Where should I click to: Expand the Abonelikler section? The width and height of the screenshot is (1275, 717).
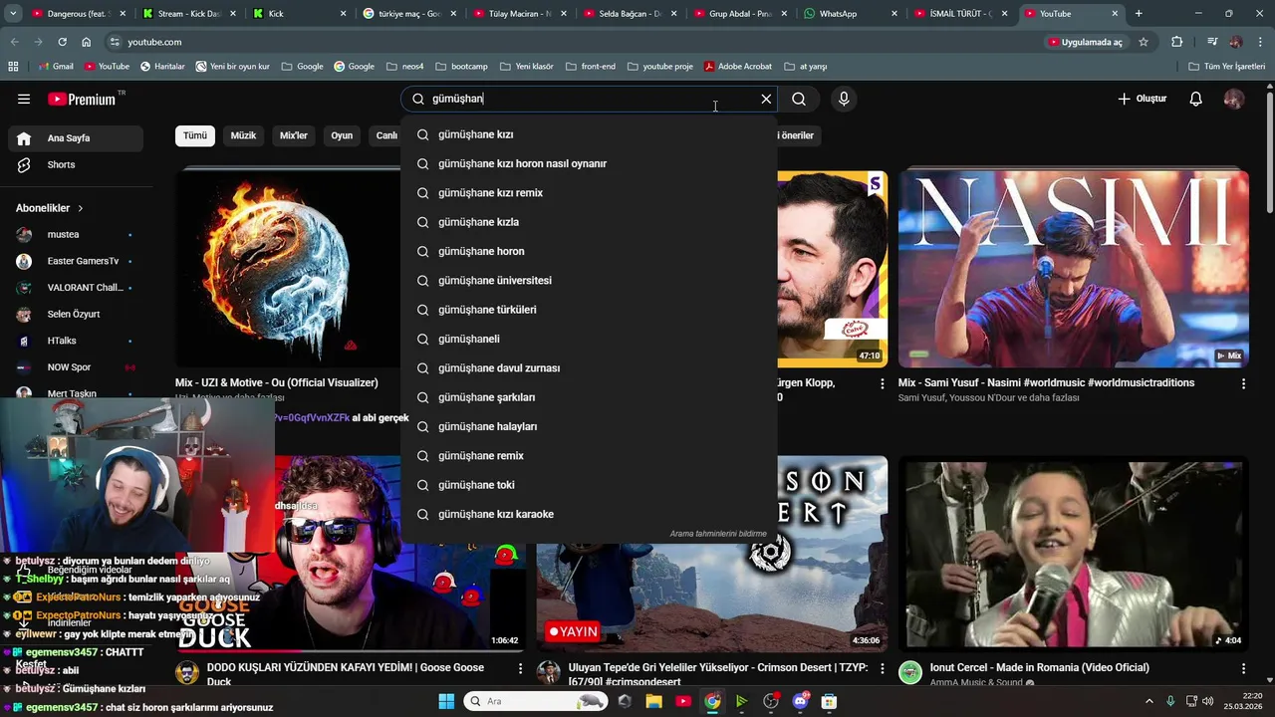[x=50, y=208]
